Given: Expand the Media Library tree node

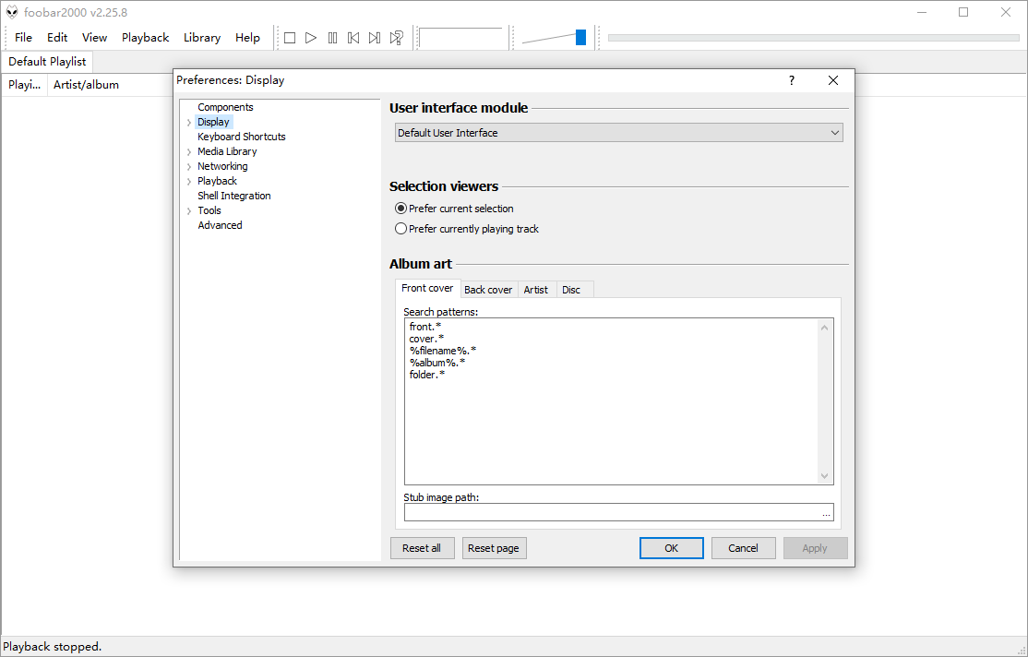Looking at the screenshot, I should pos(189,152).
